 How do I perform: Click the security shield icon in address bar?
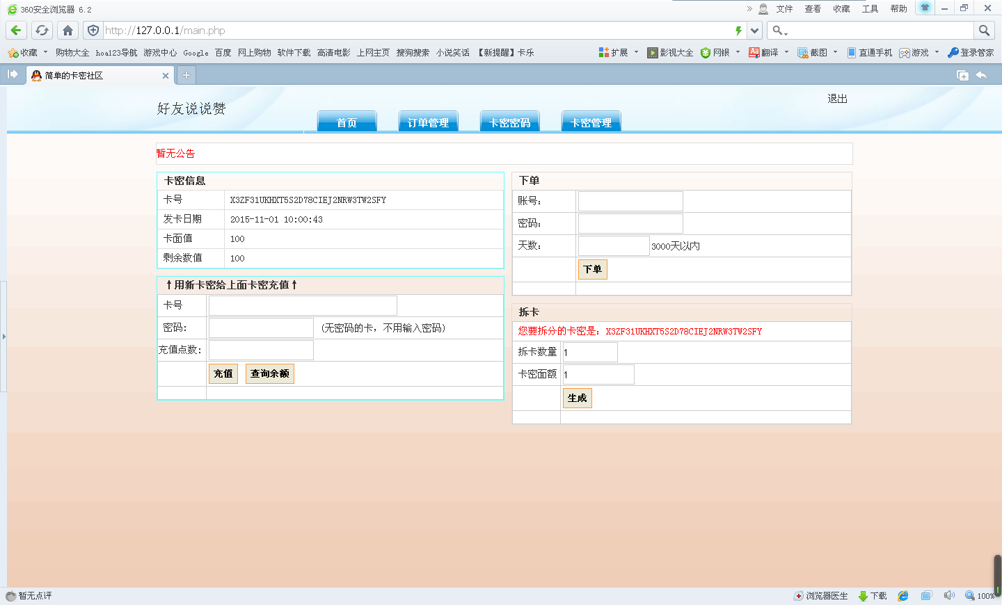[93, 31]
